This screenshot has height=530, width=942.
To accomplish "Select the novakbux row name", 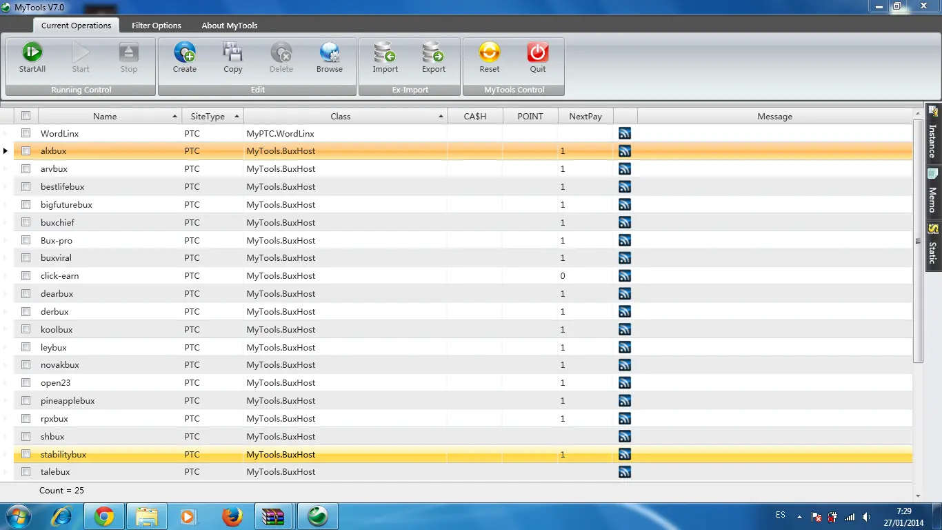I will [60, 365].
